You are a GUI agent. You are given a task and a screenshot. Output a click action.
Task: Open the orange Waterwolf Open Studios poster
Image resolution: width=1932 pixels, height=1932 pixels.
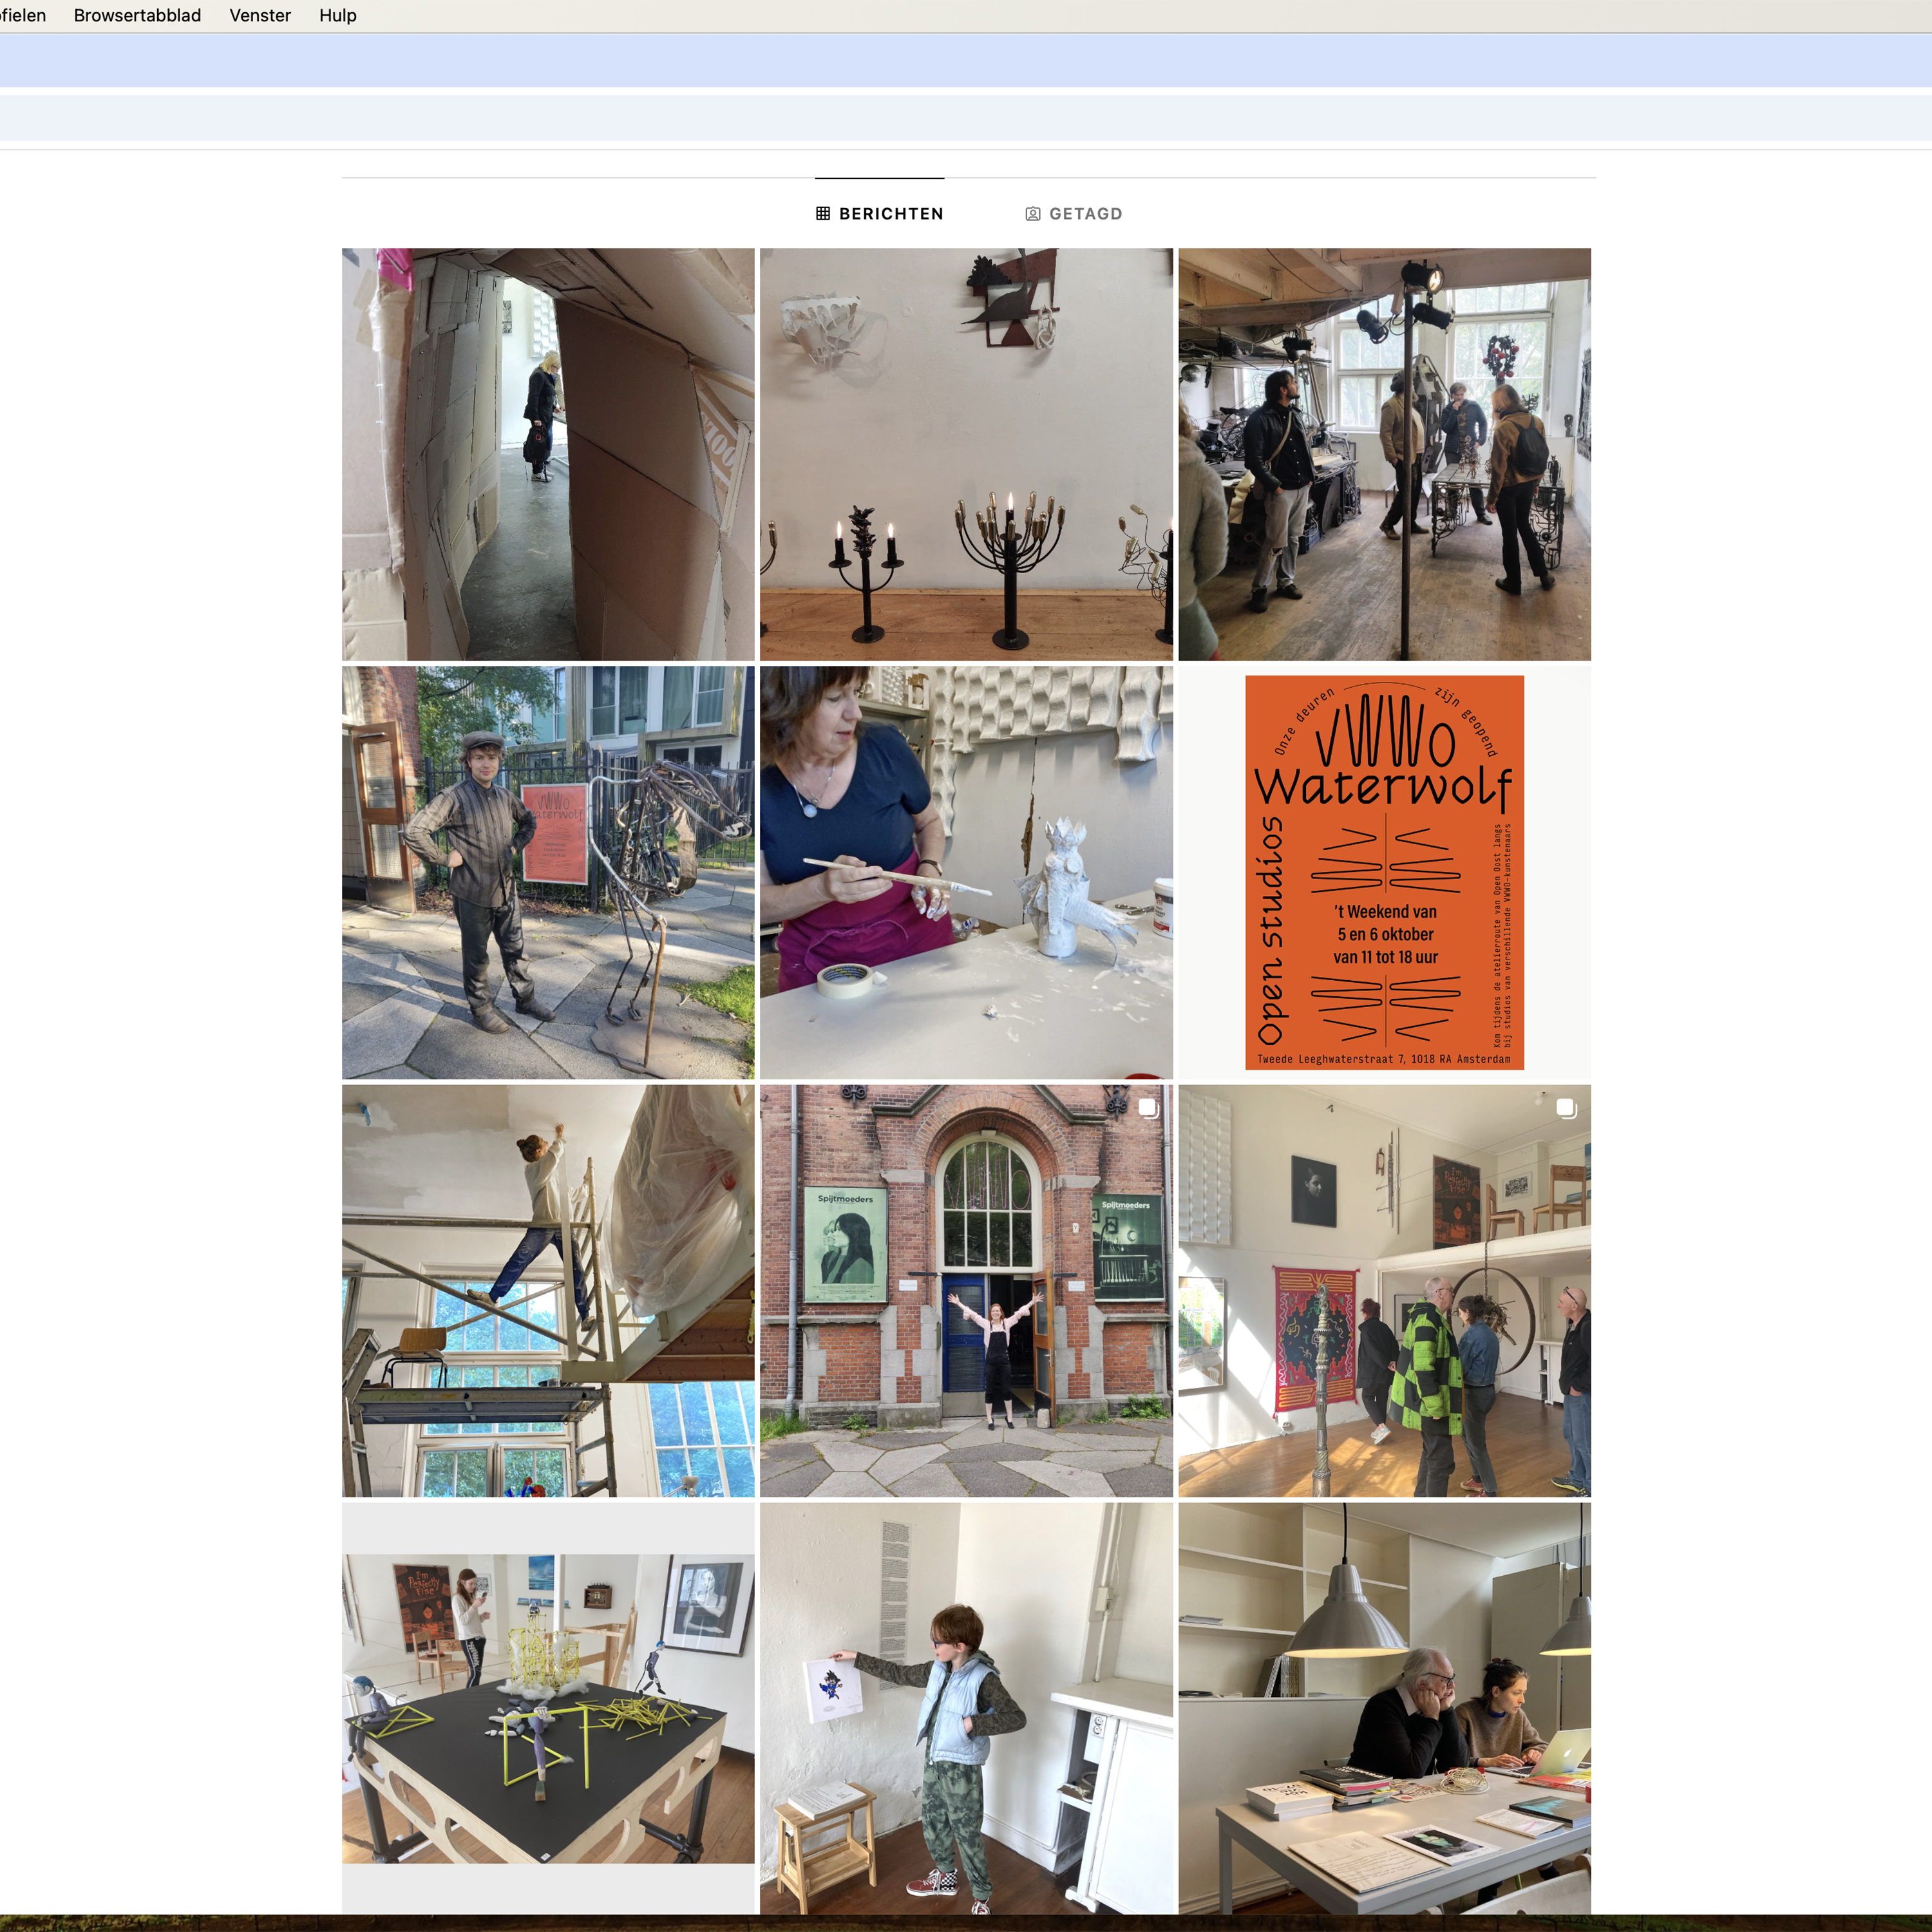[1384, 872]
